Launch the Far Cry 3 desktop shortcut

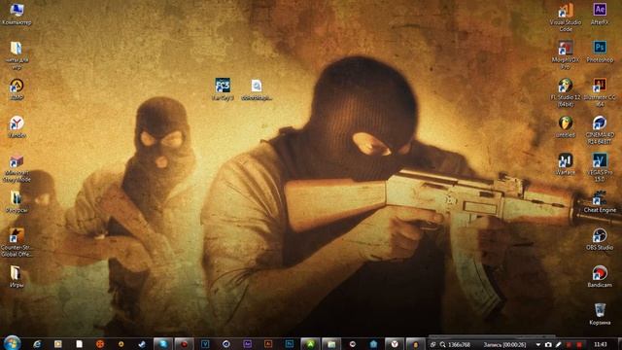tap(223, 88)
